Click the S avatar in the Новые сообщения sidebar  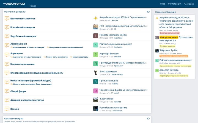tap(157, 71)
